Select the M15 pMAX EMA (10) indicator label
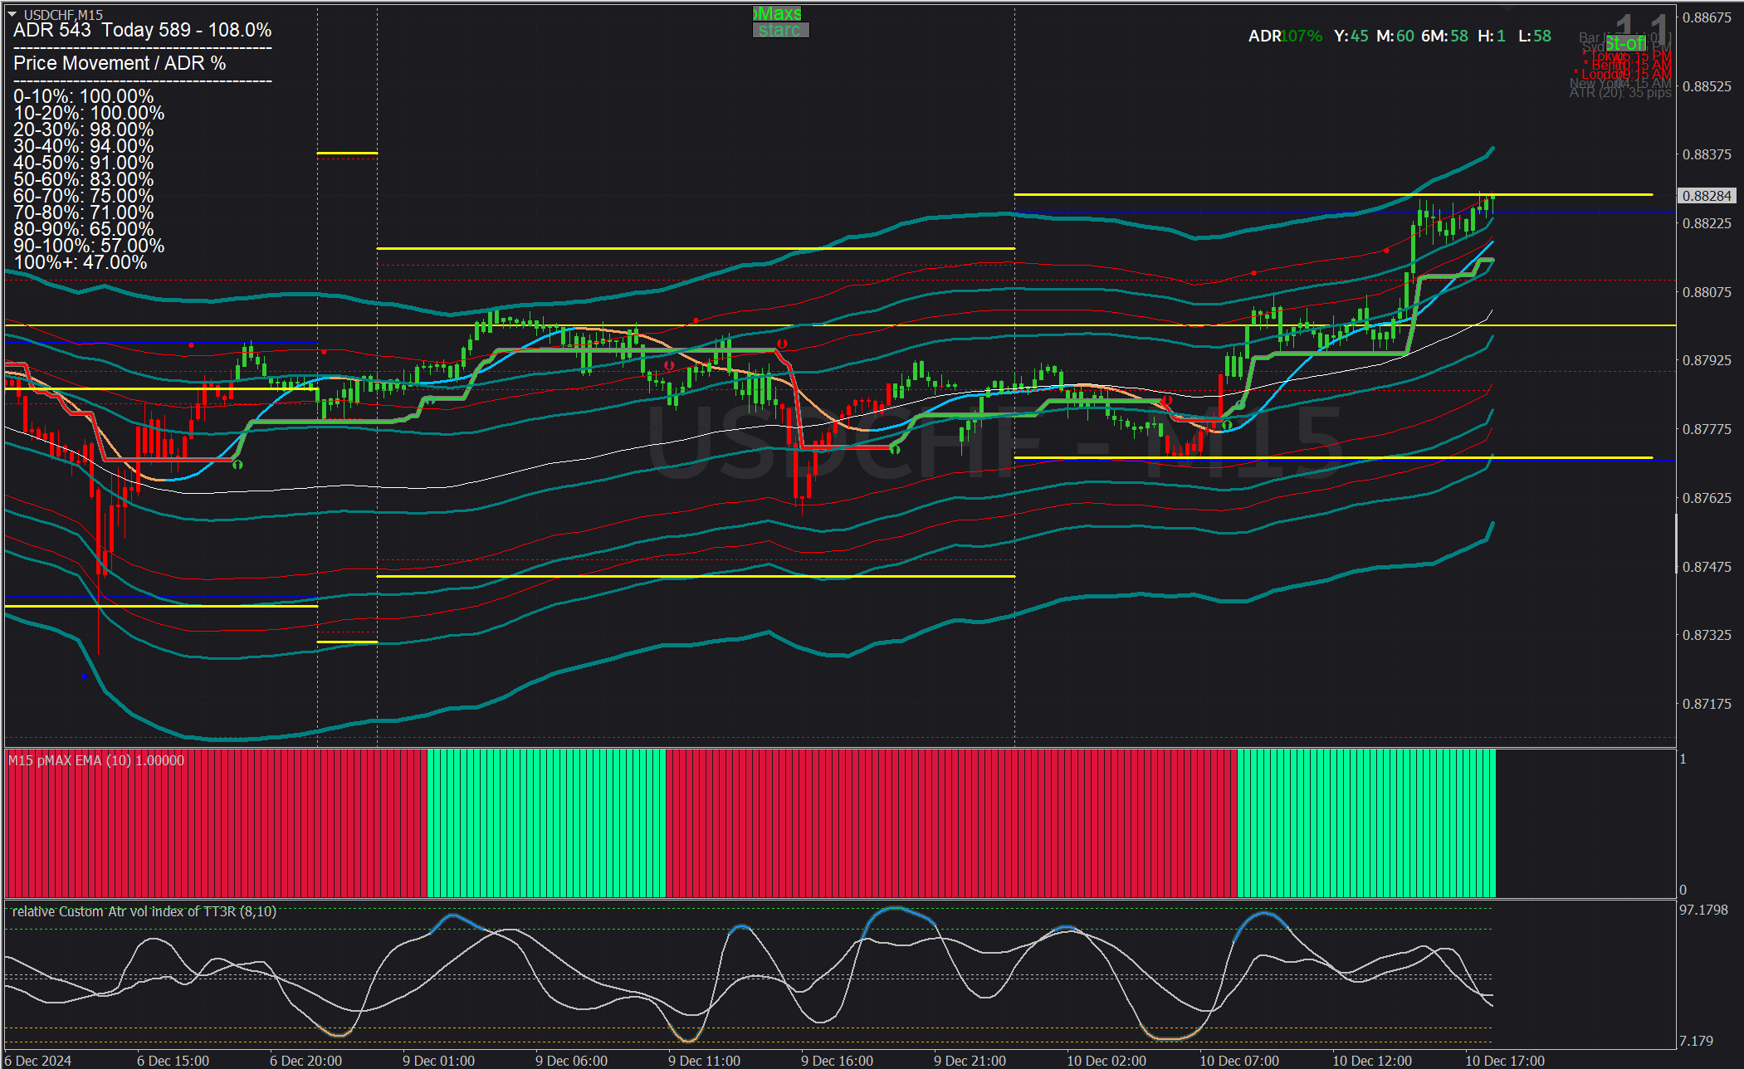Screen dimensions: 1744x1069 tap(96, 760)
